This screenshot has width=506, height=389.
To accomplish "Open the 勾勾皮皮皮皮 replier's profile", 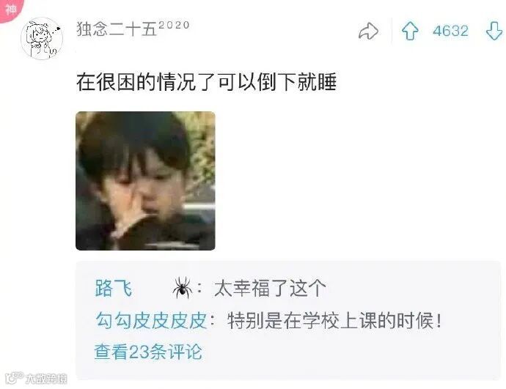I will (x=151, y=320).
